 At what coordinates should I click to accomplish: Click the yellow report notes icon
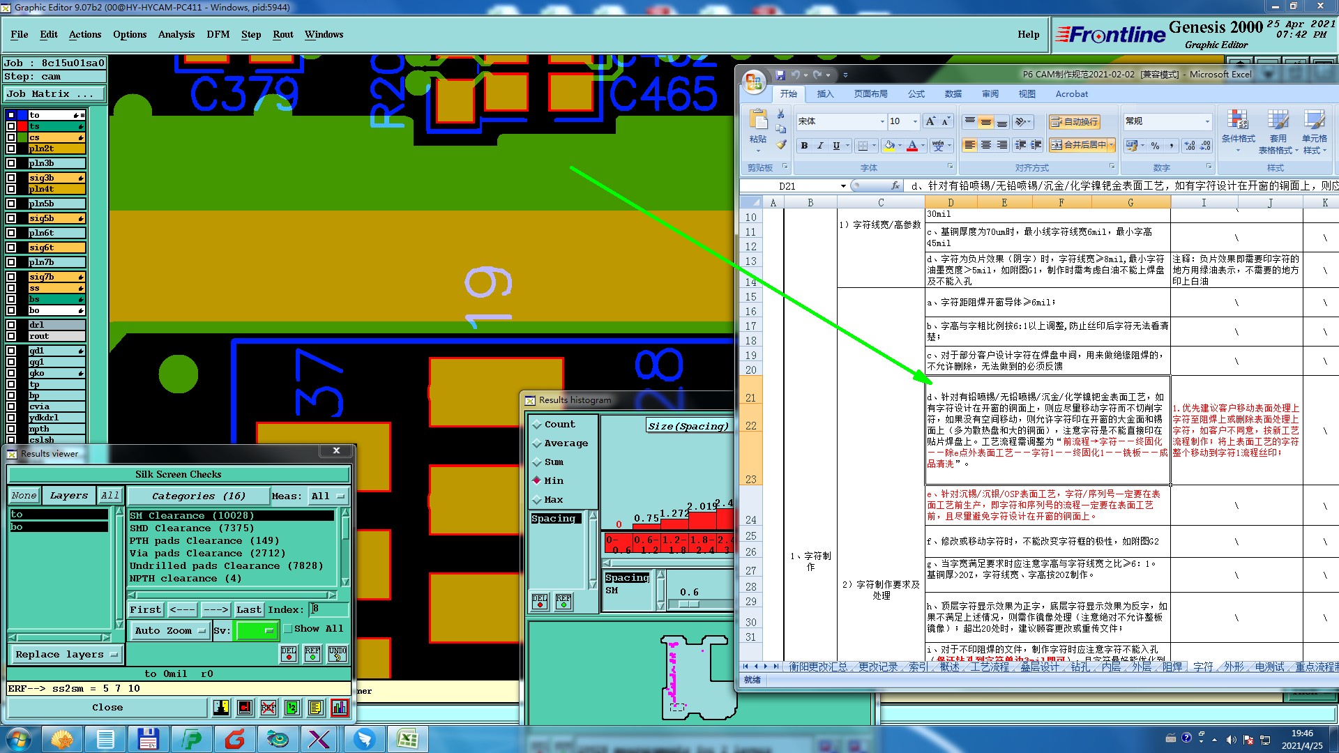tap(316, 708)
